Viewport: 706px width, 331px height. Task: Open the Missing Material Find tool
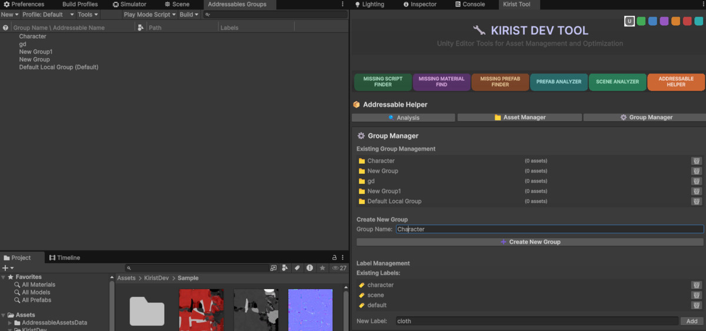tap(441, 82)
